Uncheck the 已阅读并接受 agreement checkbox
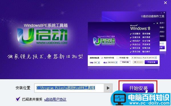The width and height of the screenshot is (171, 106). (x=18, y=99)
